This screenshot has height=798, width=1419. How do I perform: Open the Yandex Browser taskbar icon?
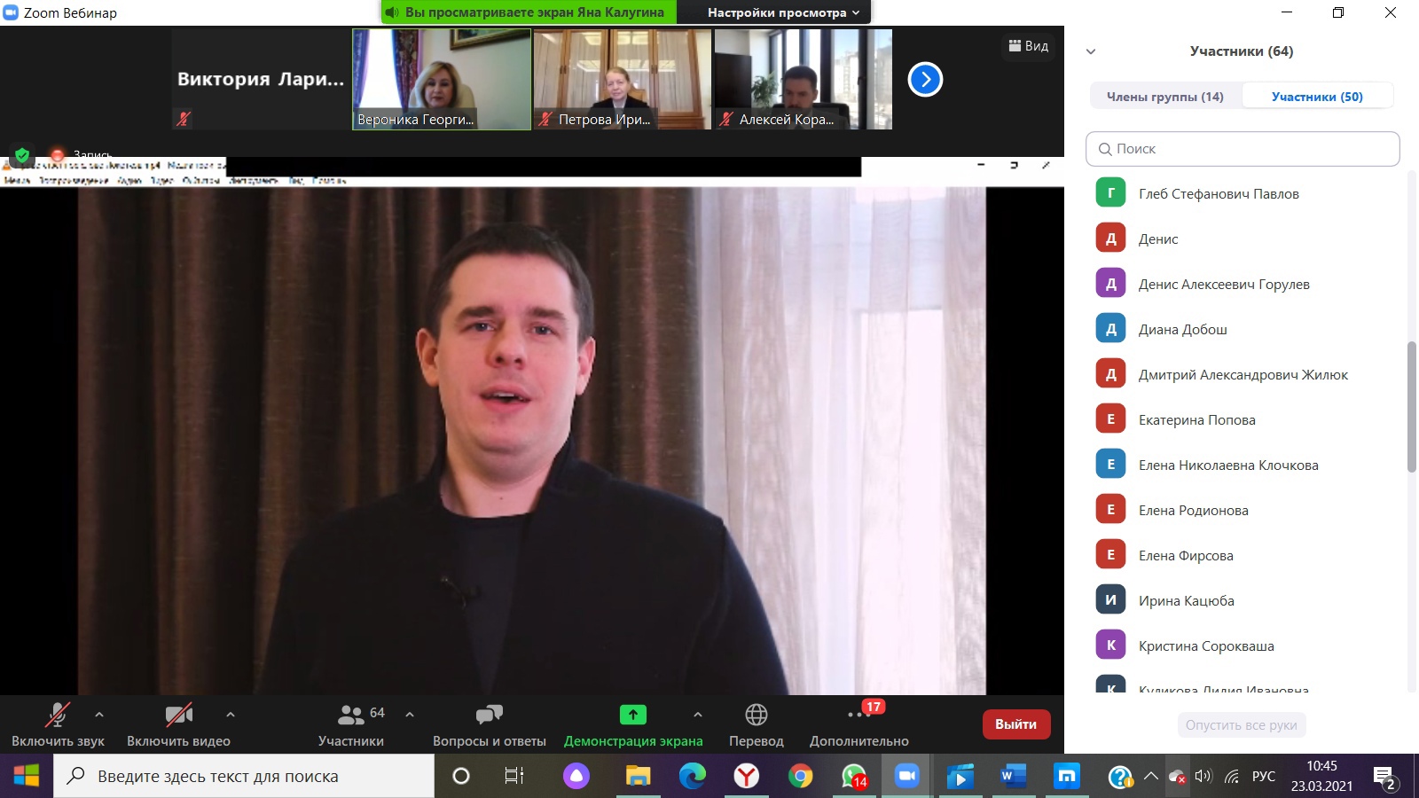coord(747,777)
